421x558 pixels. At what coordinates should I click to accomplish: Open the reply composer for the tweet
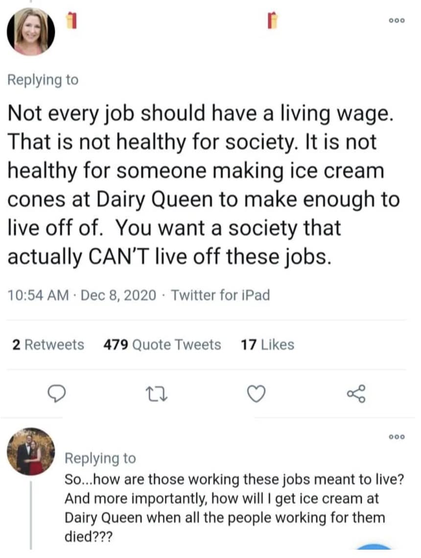tap(58, 394)
